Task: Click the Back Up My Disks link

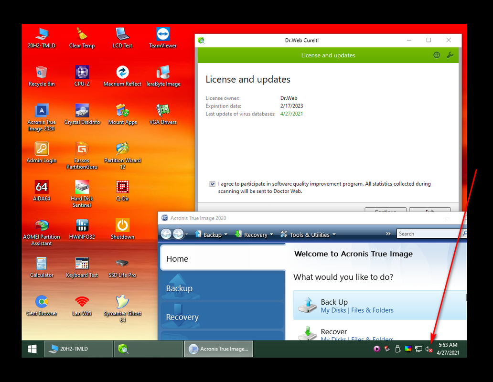Action: (x=333, y=310)
